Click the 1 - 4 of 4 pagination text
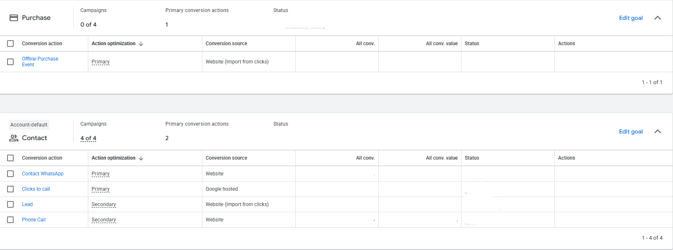This screenshot has width=673, height=250. point(652,238)
